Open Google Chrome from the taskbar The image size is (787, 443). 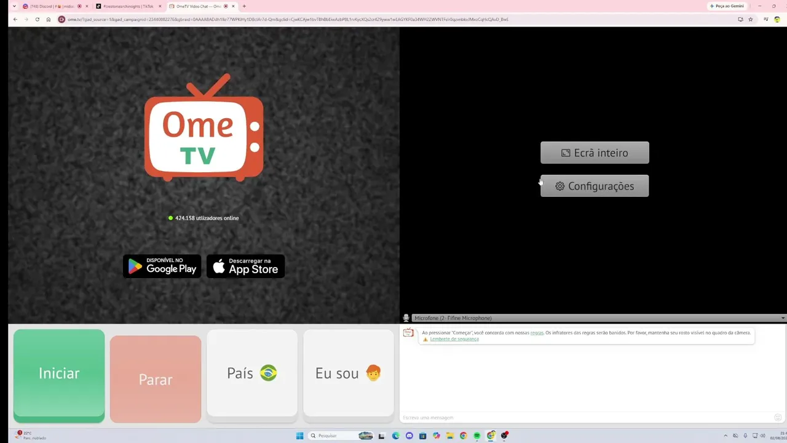tap(463, 436)
